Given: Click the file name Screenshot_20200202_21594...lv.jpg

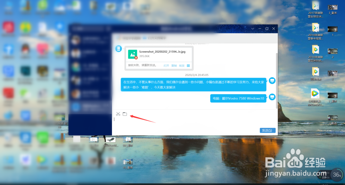Looking at the screenshot, I should [x=162, y=52].
